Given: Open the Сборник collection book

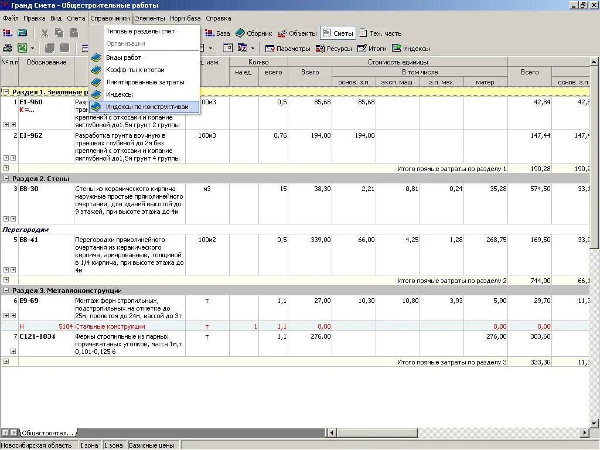Looking at the screenshot, I should (x=254, y=33).
